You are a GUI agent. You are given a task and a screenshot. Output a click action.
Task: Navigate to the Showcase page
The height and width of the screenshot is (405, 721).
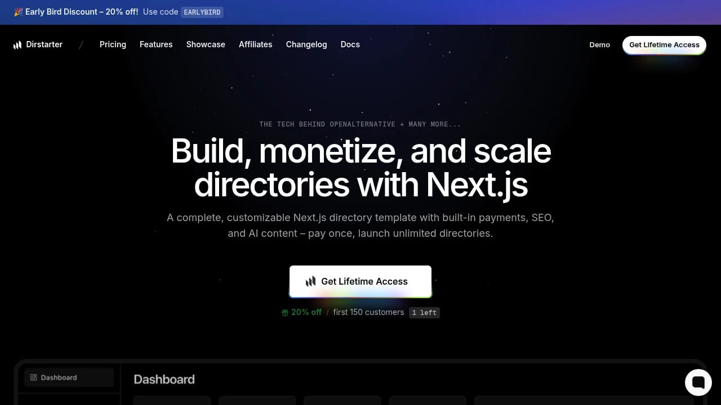click(x=206, y=44)
